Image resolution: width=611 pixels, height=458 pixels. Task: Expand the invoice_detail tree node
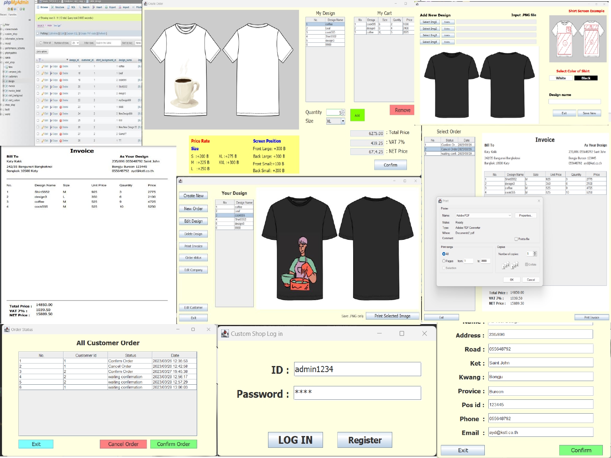coord(4,91)
